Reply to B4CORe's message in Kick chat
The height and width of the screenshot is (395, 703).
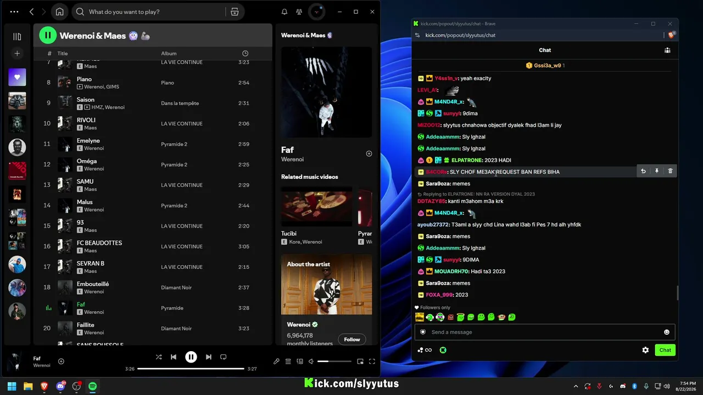point(643,171)
